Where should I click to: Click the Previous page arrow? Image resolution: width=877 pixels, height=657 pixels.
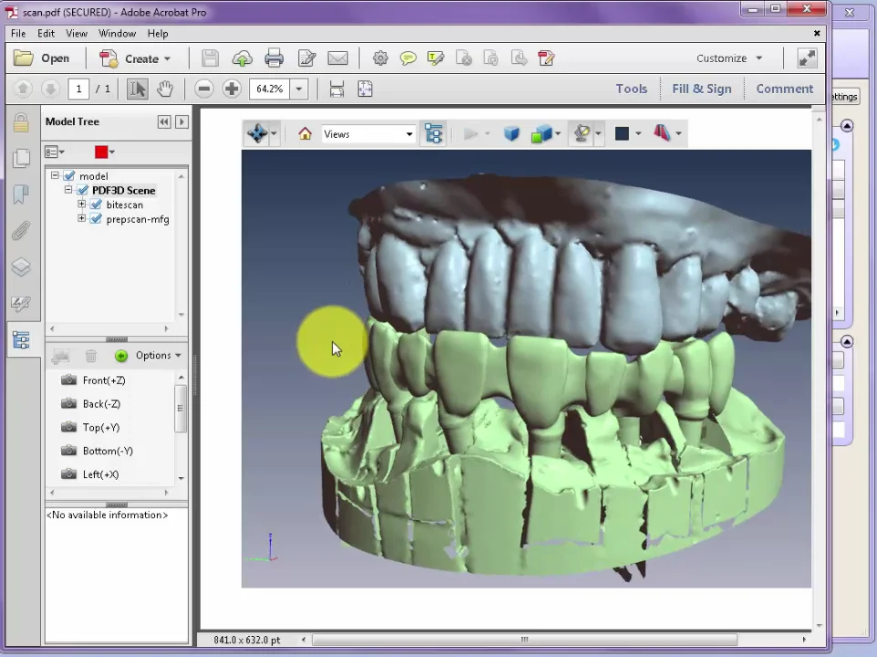tap(23, 89)
